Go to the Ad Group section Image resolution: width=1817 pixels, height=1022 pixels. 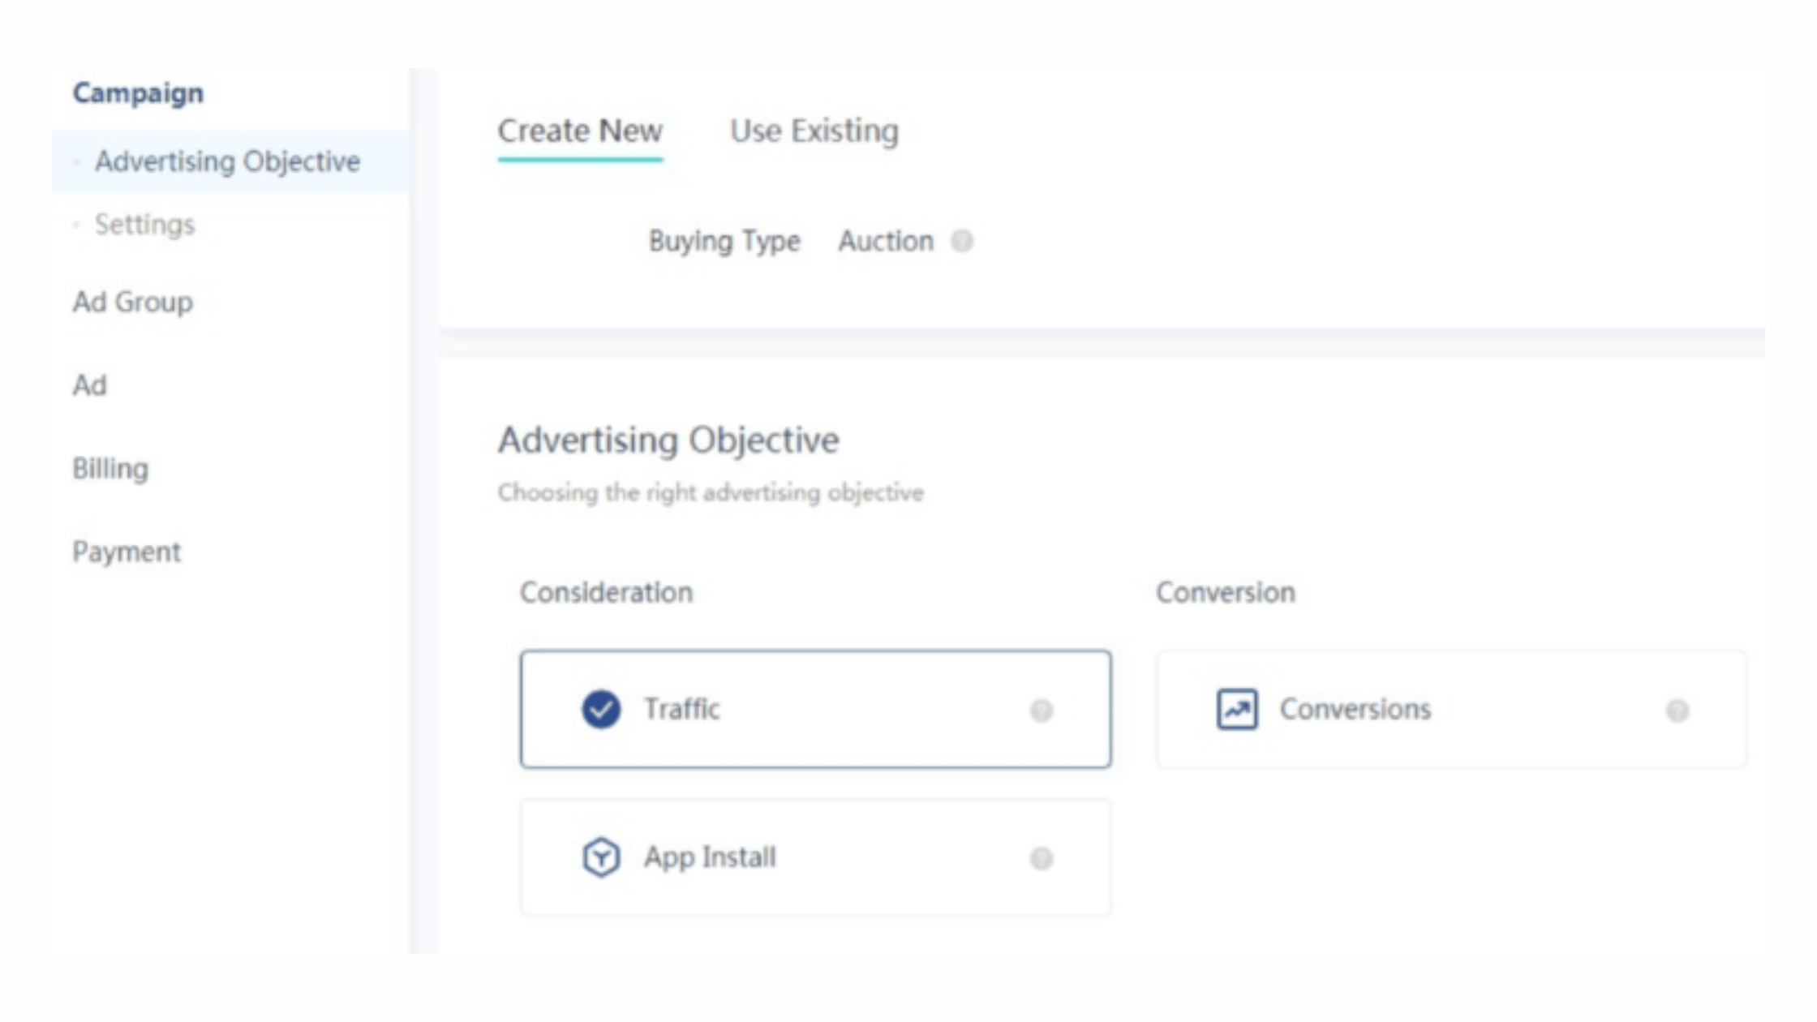point(133,302)
